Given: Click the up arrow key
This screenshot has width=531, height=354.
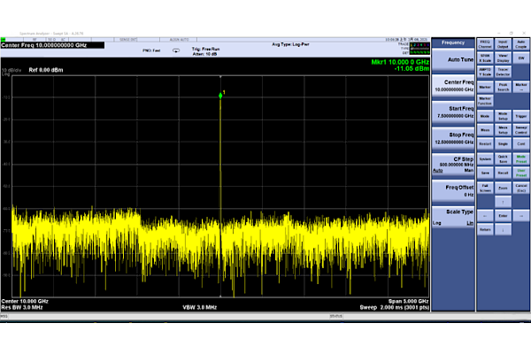Looking at the screenshot, I should tap(503, 202).
